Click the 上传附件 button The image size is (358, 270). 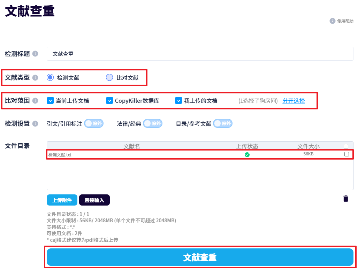62,200
